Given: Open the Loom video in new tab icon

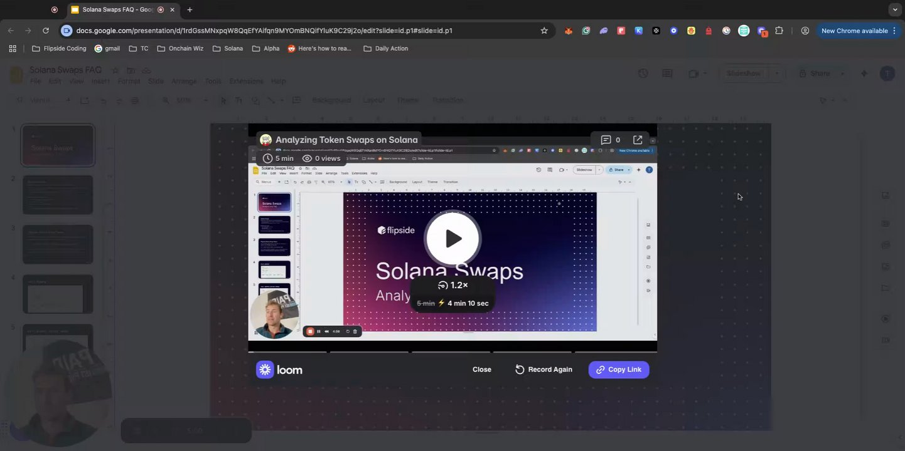Looking at the screenshot, I should point(638,140).
